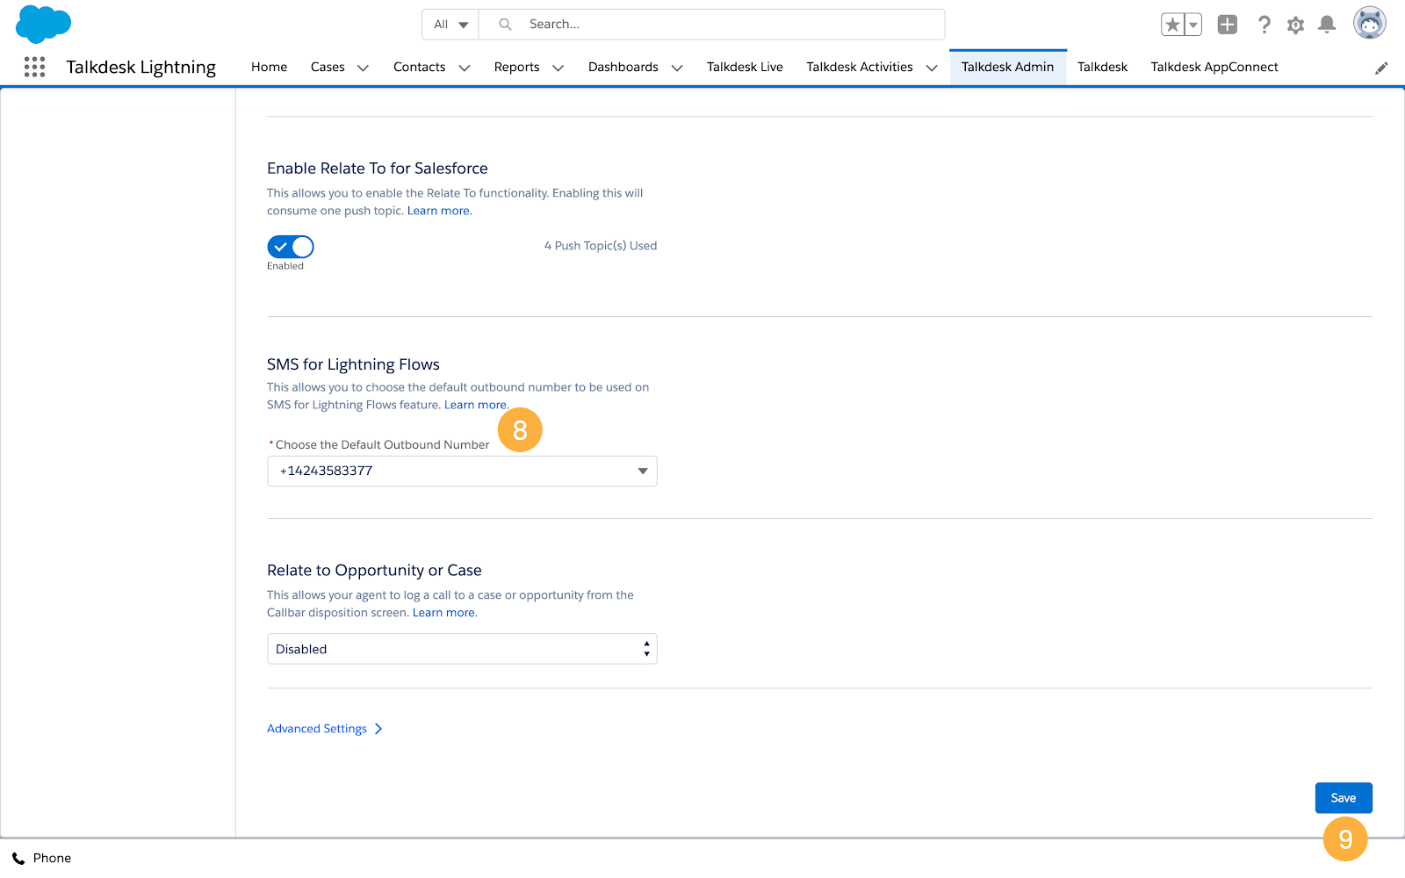
Task: Click the 'SMS for Lightning Flows' heading
Action: coord(353,364)
